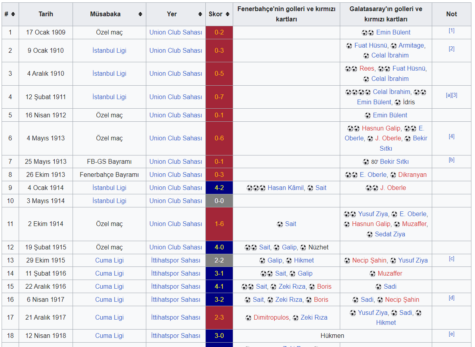Open J. Oberle link in row 9
This screenshot has height=347, width=475.
click(x=393, y=188)
